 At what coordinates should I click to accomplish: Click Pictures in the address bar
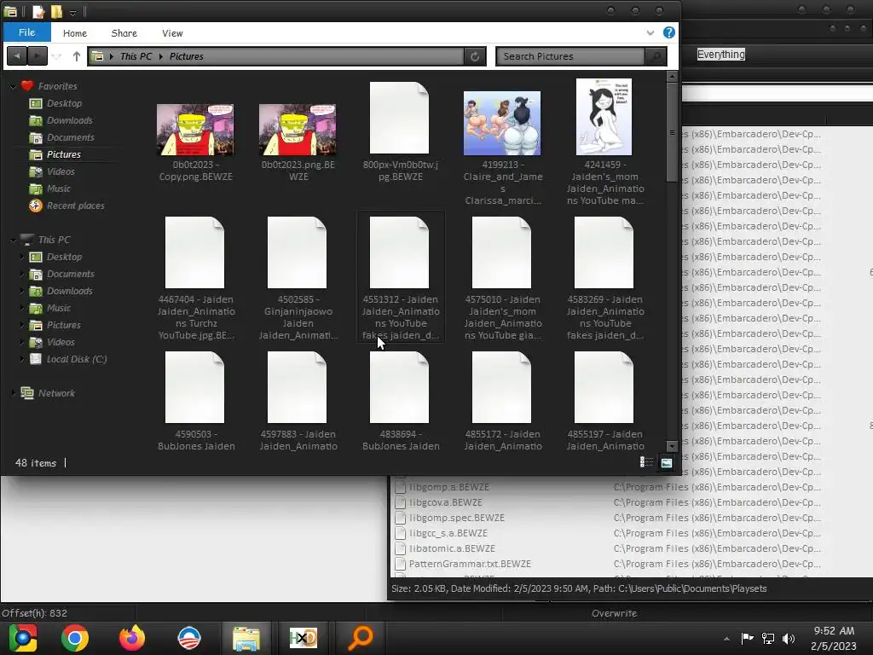(187, 56)
